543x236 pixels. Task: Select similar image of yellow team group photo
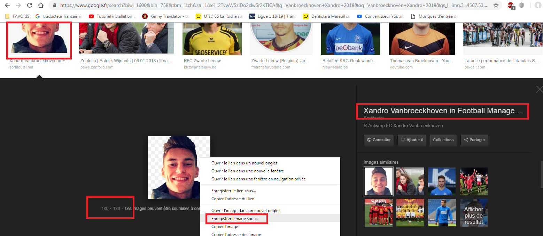(x=410, y=213)
